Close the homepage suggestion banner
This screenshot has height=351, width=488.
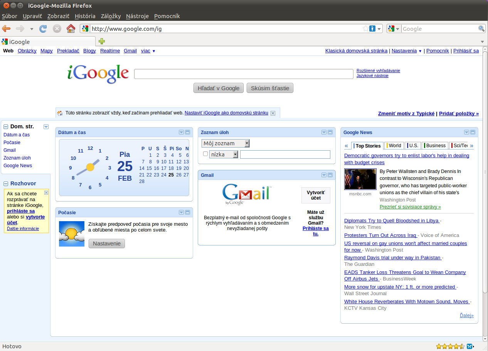click(273, 113)
